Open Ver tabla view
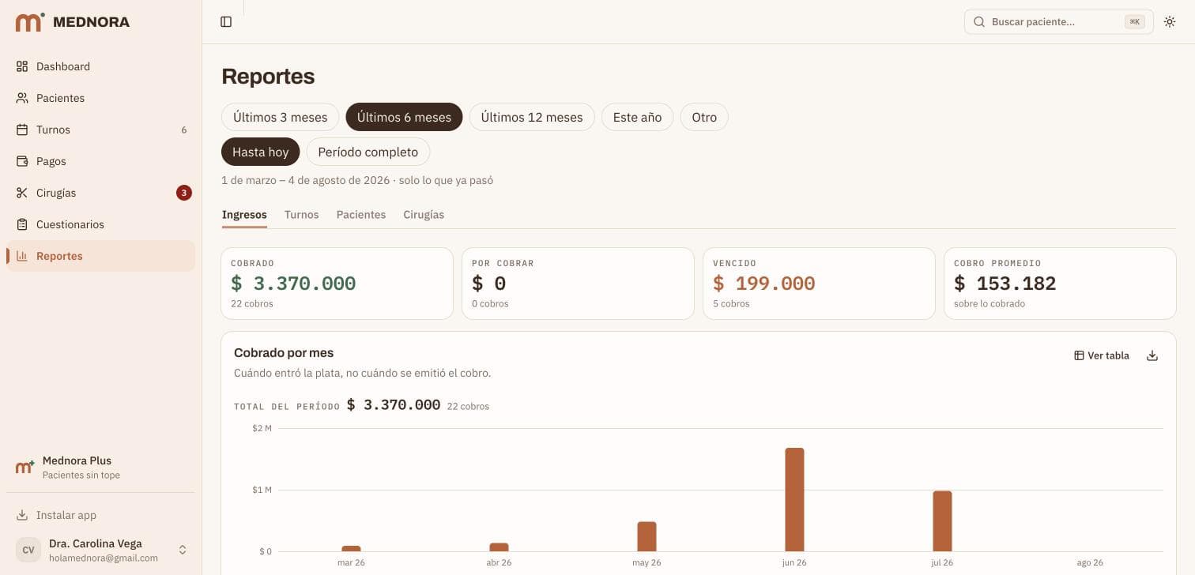 coord(1102,355)
